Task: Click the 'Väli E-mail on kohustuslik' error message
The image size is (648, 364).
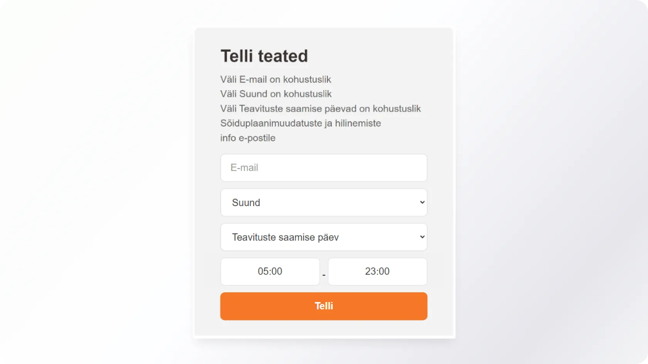Action: coord(275,80)
